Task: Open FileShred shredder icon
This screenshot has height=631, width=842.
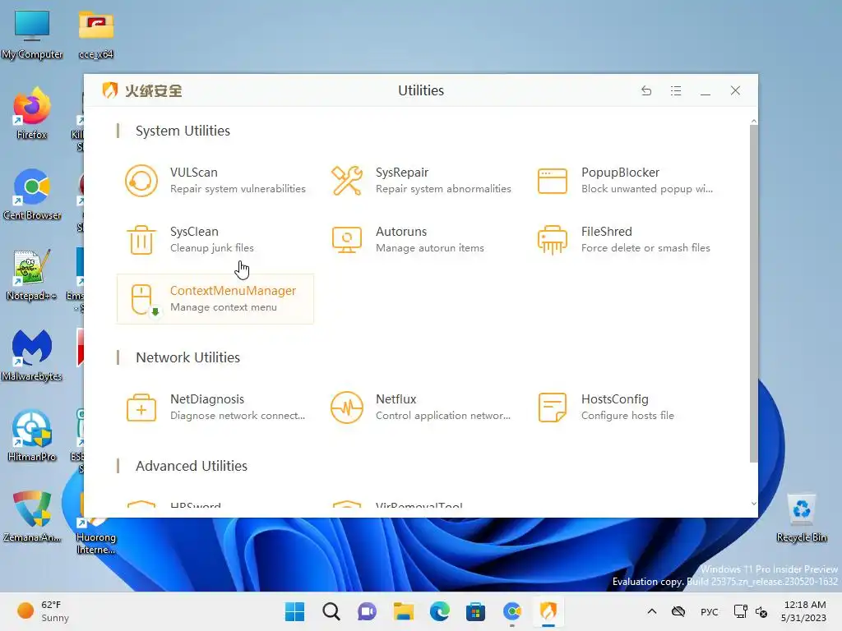Action: coord(552,240)
